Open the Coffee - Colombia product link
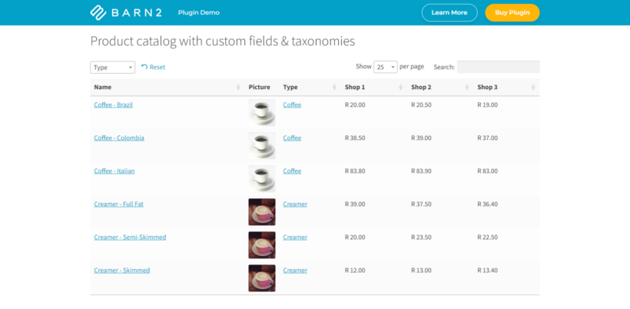 coord(119,138)
